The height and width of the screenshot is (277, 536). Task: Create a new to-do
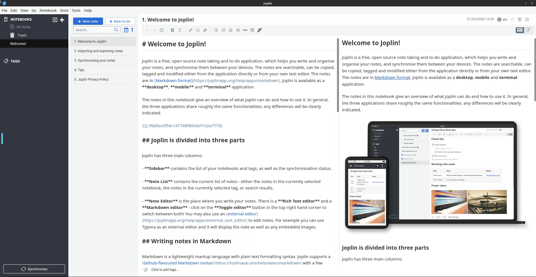point(120,21)
